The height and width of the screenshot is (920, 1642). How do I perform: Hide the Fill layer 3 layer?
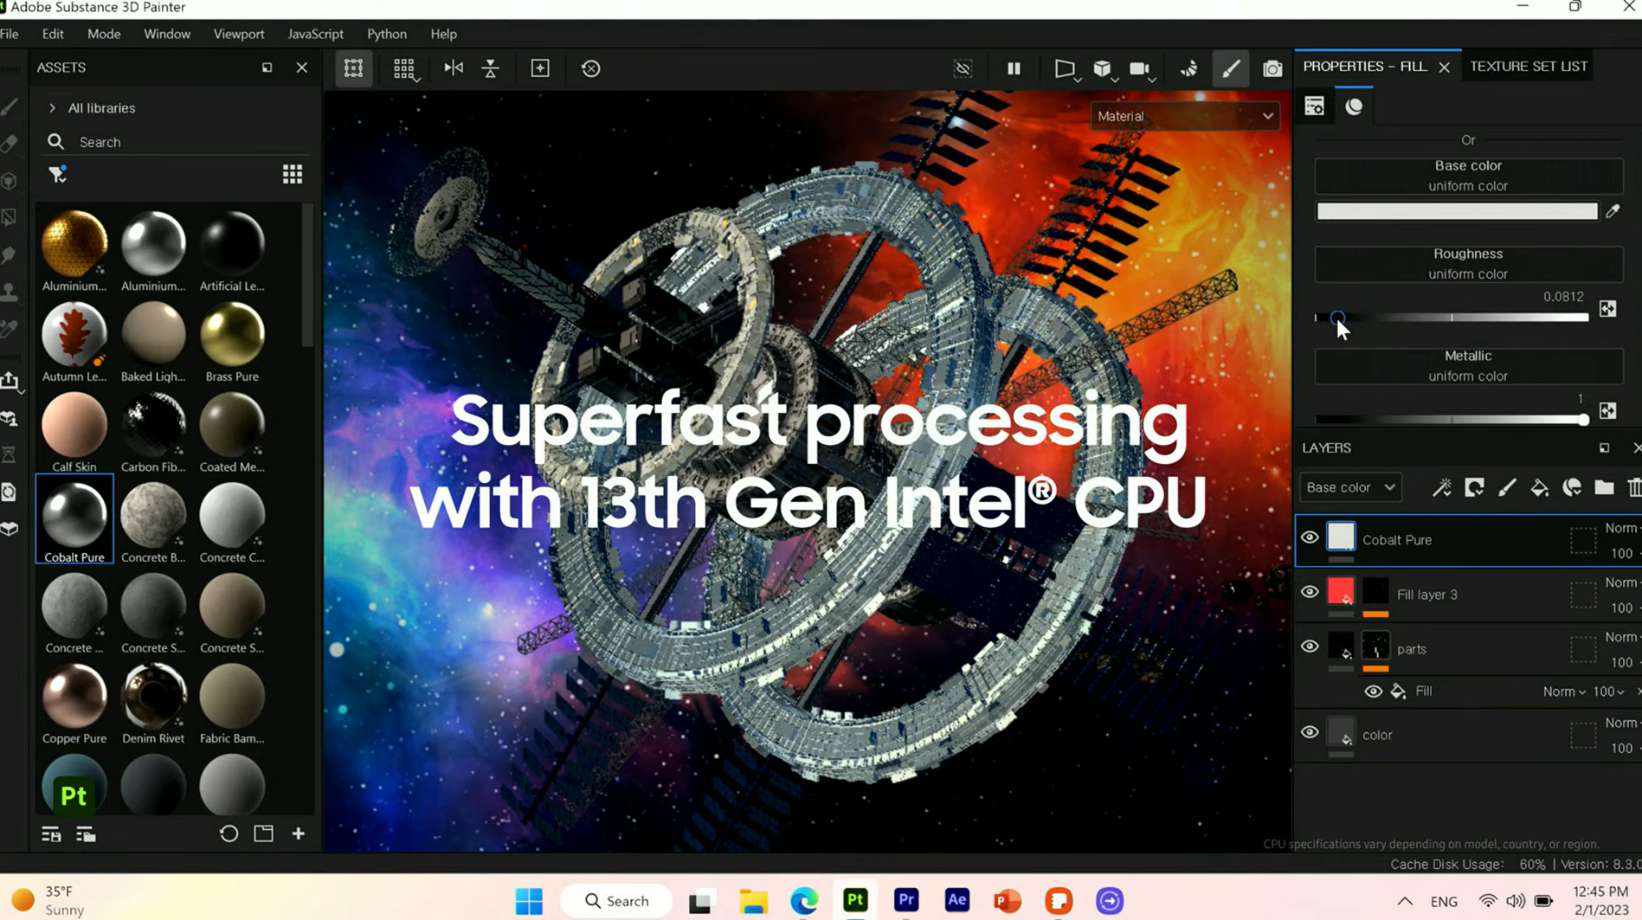(1310, 593)
